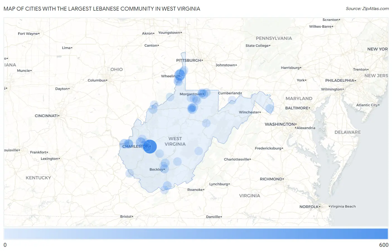Click the Kentucky state label
The height and width of the screenshot is (251, 392).
click(x=38, y=178)
